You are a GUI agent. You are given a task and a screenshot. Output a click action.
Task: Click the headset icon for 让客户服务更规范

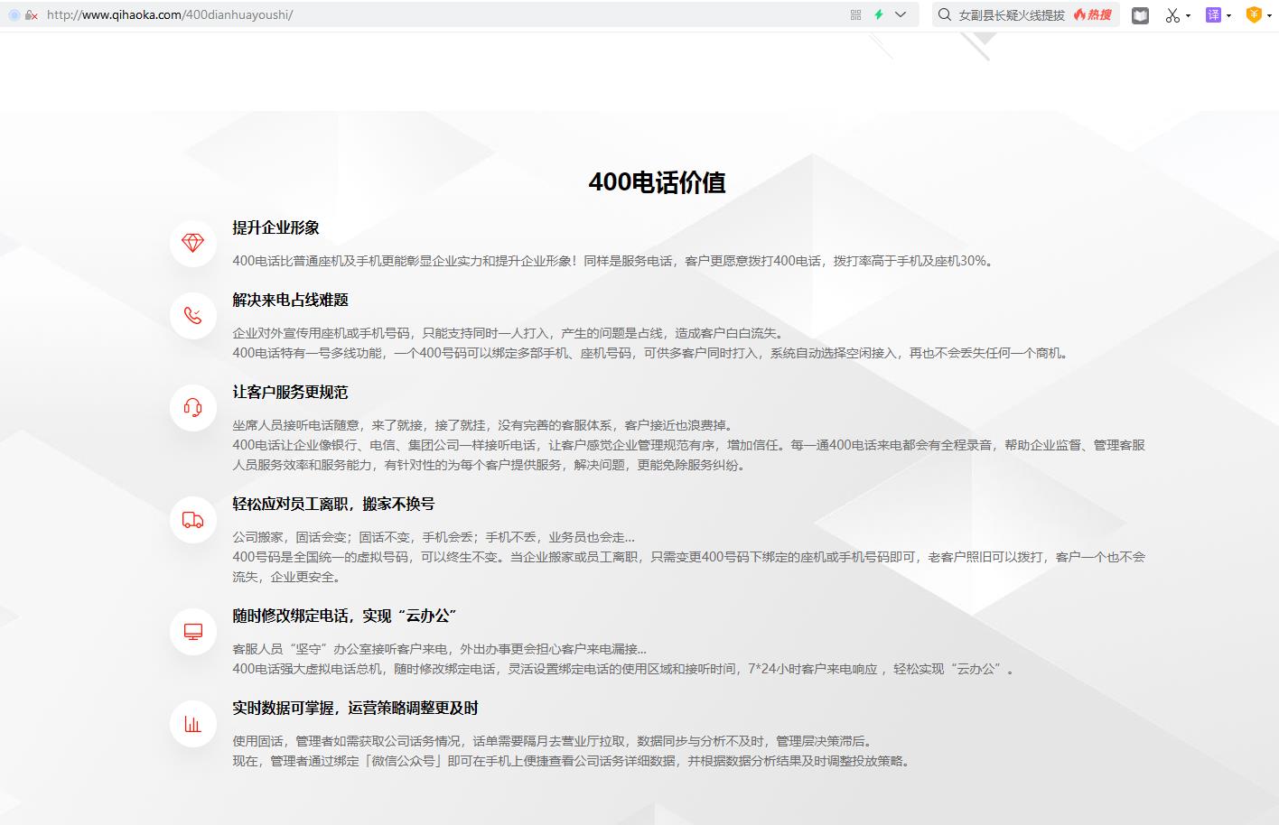(x=192, y=408)
